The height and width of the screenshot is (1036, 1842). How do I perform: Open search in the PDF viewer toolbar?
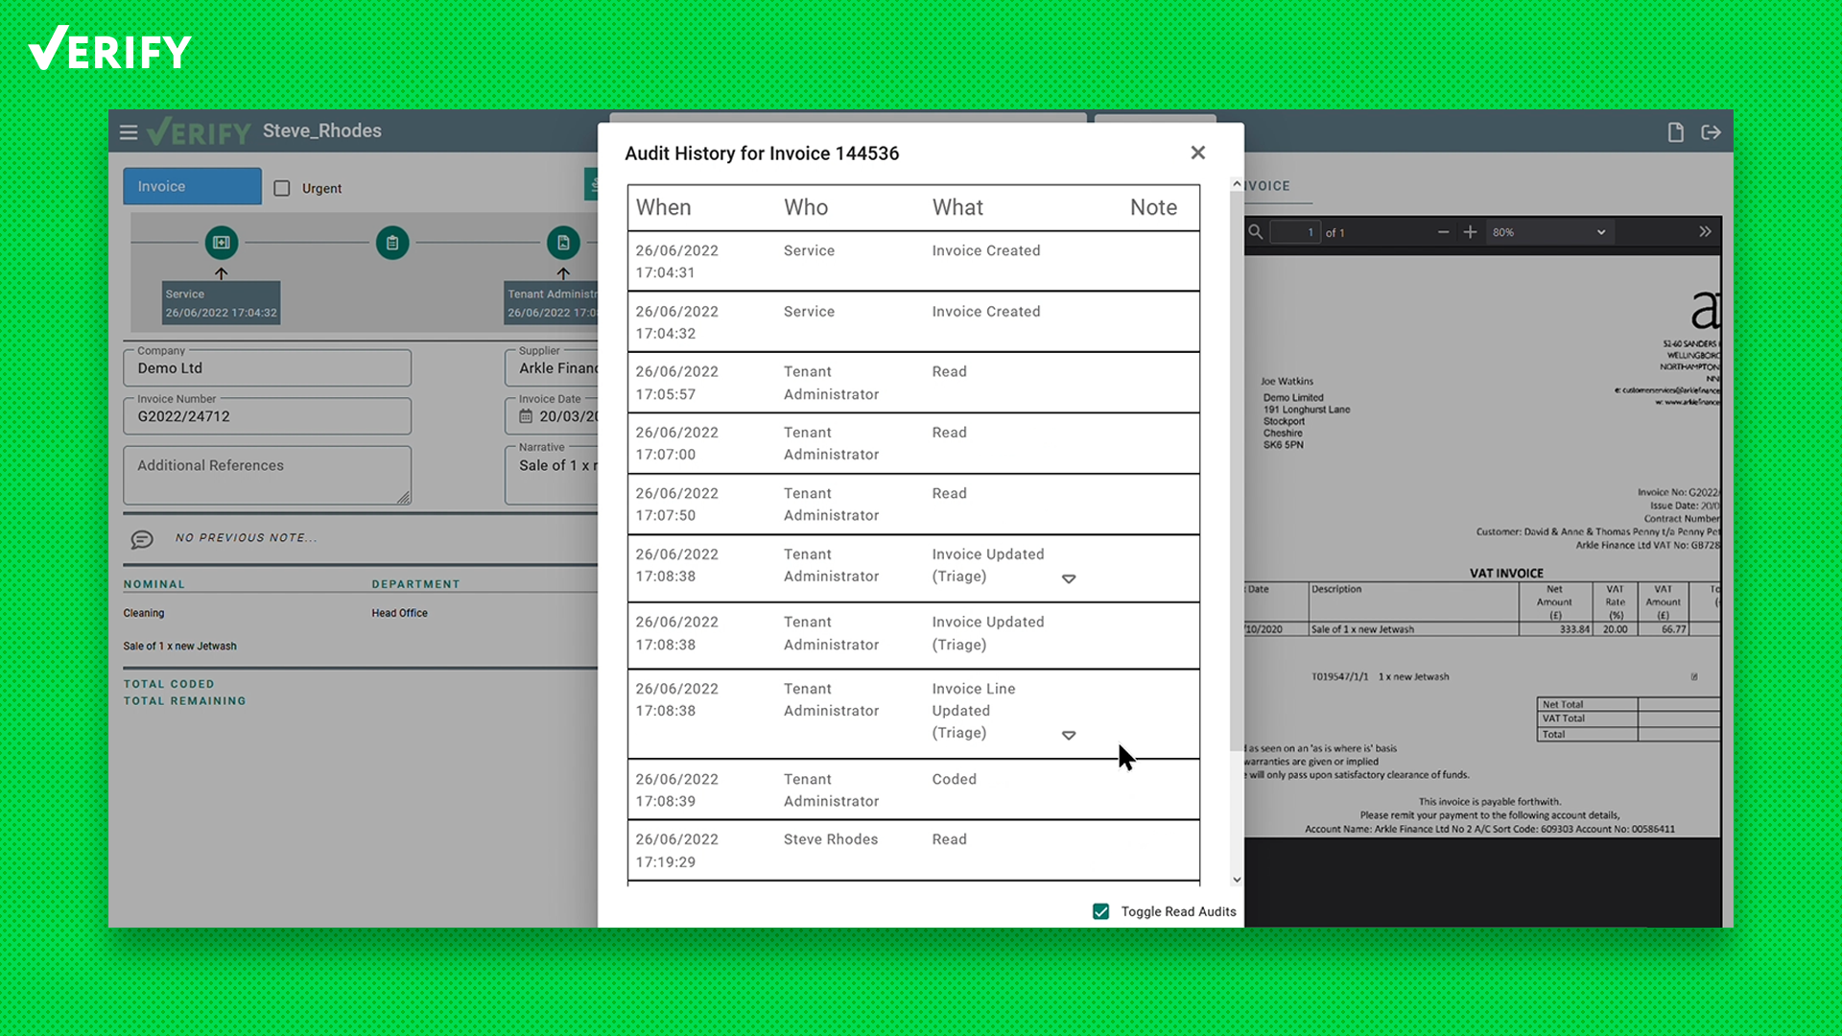[x=1255, y=231]
